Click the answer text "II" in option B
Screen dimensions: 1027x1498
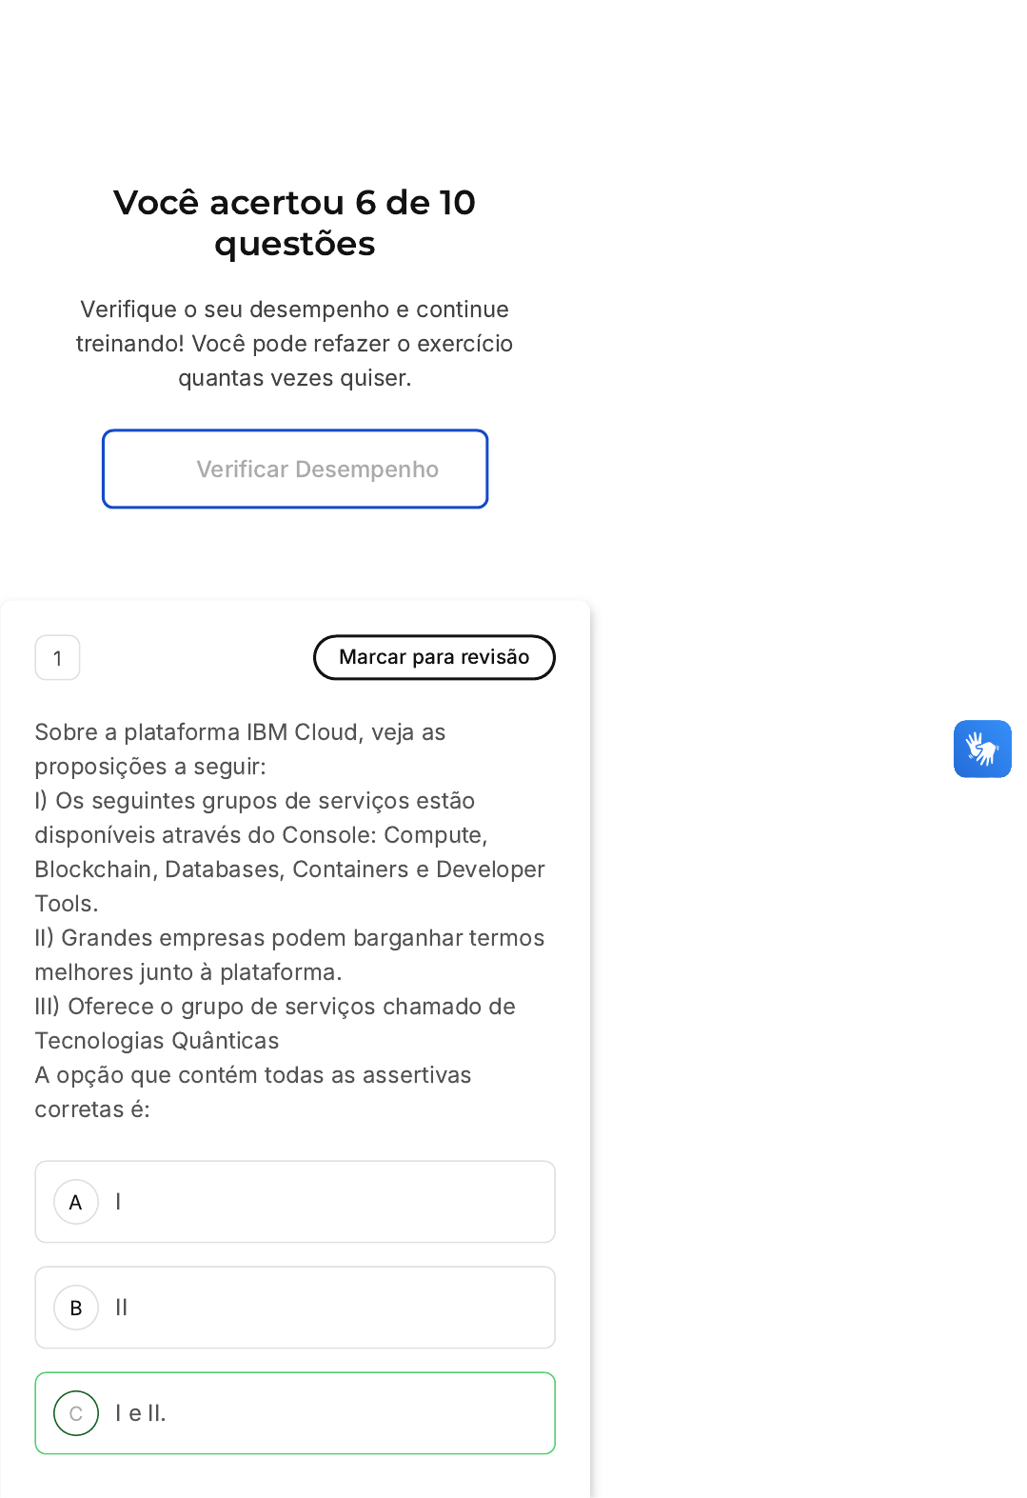click(122, 1308)
